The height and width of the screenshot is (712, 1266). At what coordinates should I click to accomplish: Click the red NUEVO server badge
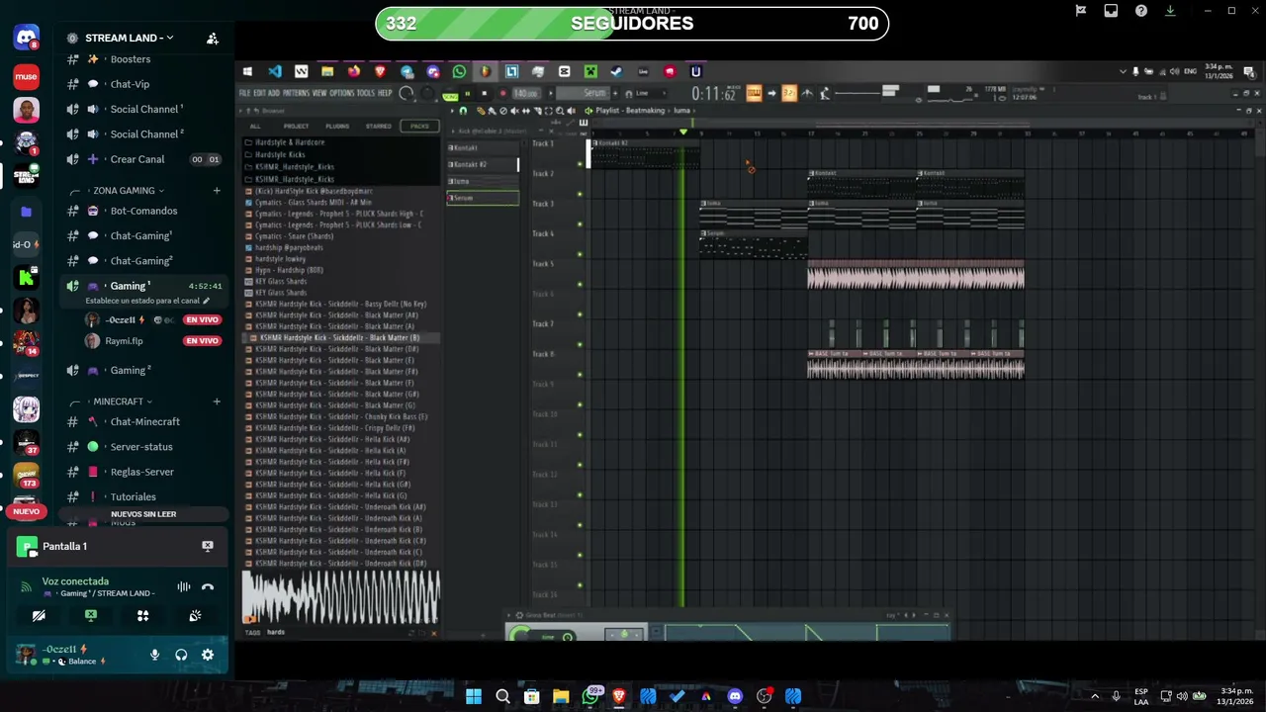point(27,511)
